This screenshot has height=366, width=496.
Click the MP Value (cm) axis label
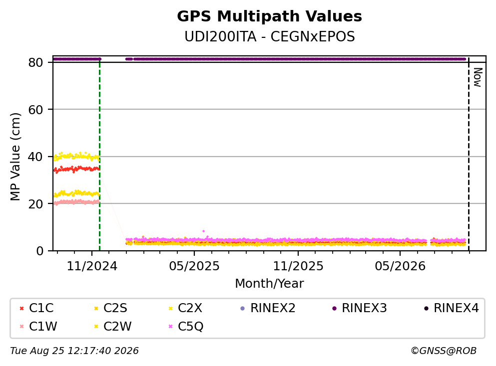pyautogui.click(x=15, y=157)
